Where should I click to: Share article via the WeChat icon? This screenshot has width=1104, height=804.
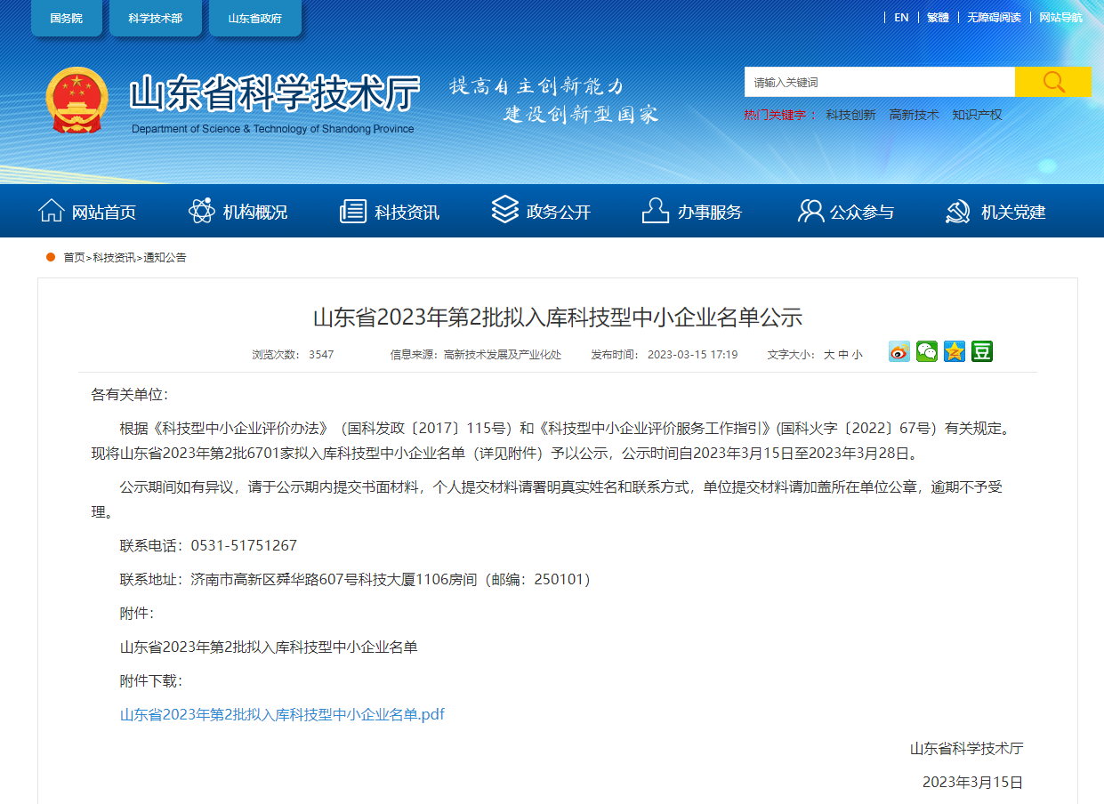coord(926,351)
